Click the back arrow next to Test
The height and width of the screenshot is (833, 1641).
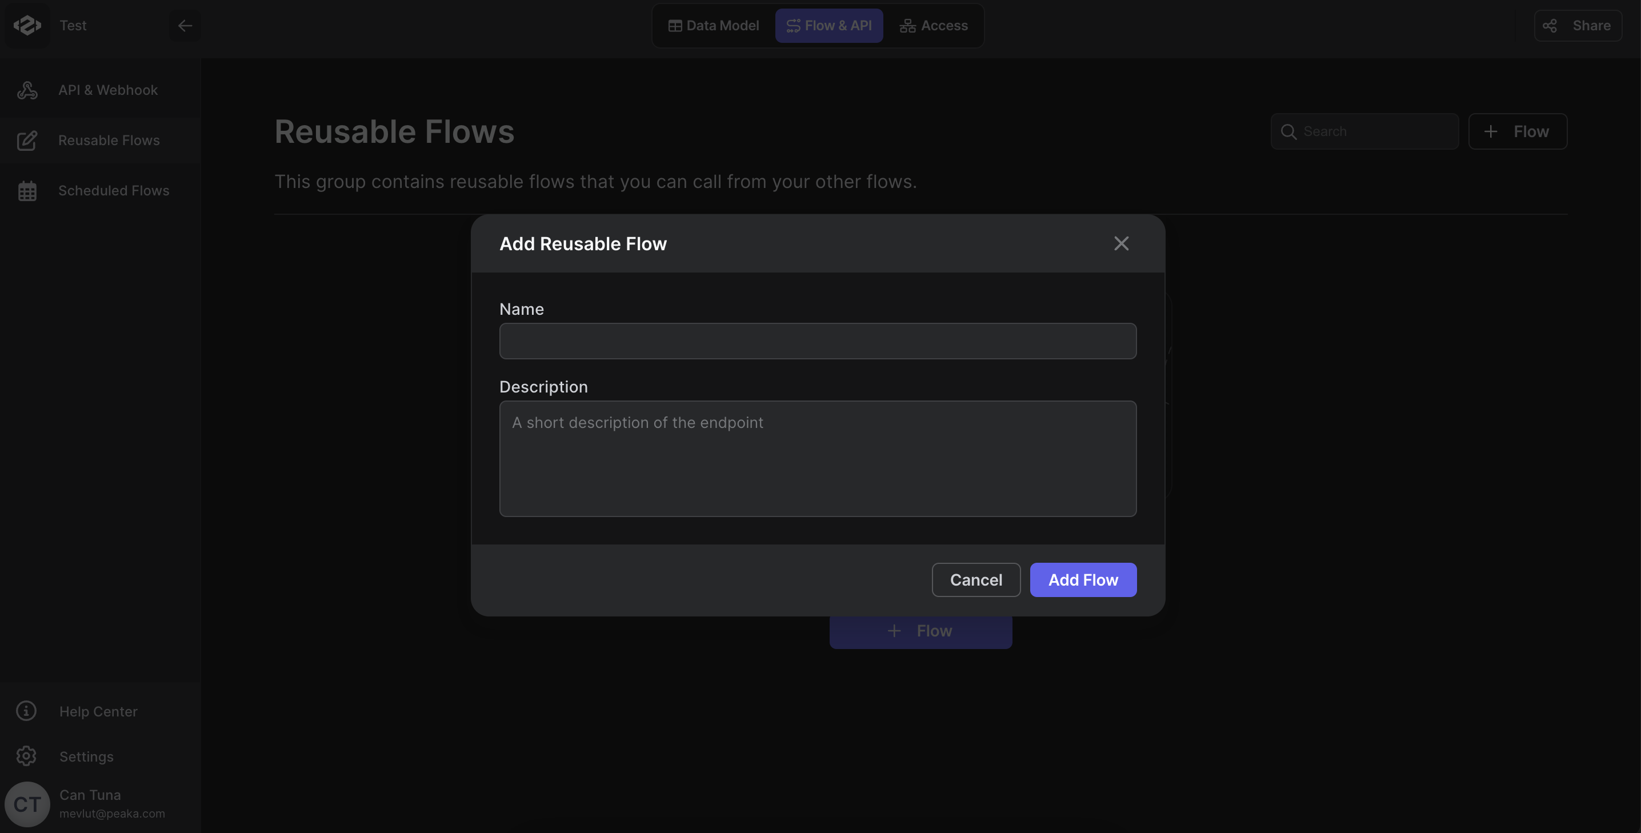(x=185, y=26)
